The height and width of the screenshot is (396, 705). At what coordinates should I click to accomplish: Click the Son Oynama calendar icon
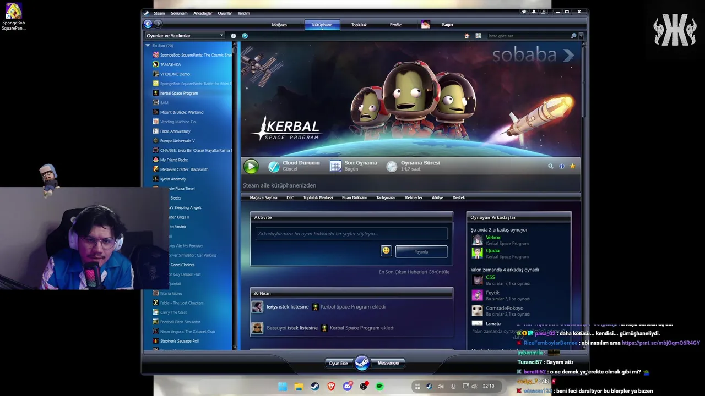[x=335, y=166]
